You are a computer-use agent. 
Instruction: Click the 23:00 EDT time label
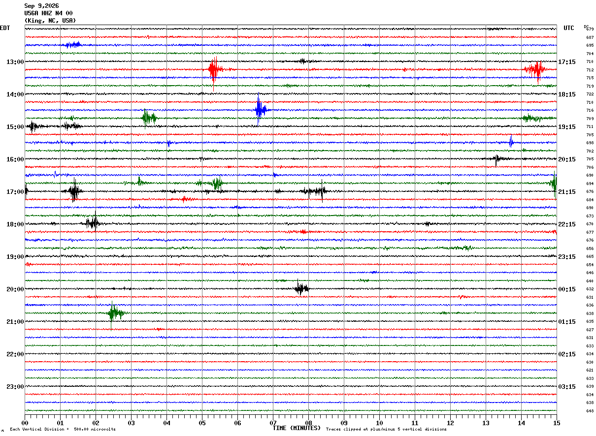tap(15, 386)
